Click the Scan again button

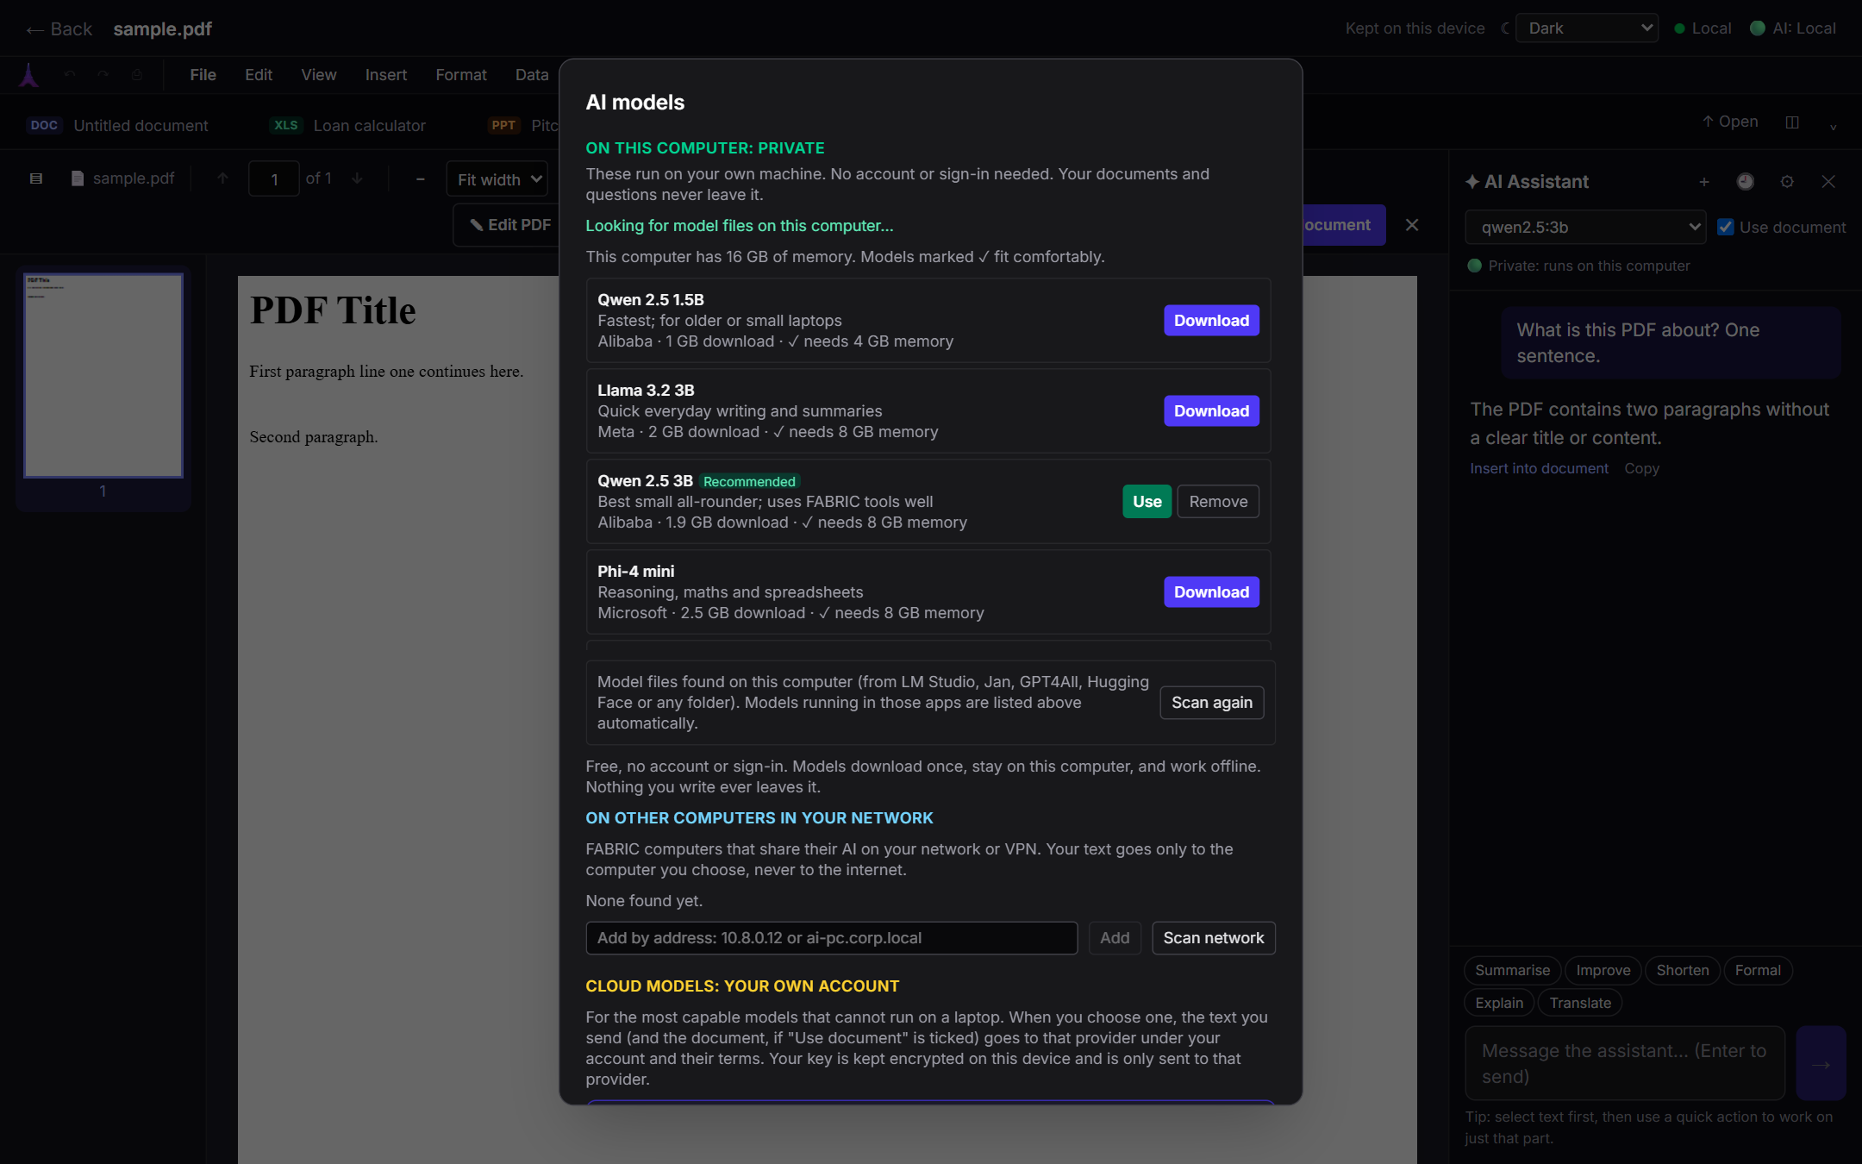[1211, 703]
